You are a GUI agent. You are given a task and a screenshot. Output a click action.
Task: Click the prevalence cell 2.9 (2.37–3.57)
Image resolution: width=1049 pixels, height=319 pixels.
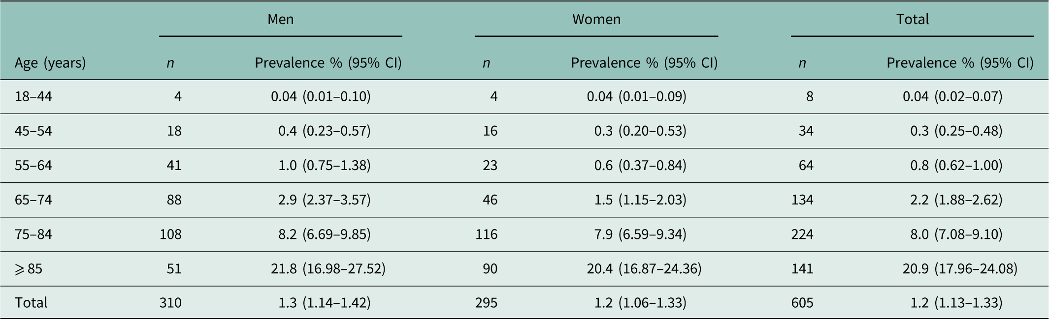(325, 200)
